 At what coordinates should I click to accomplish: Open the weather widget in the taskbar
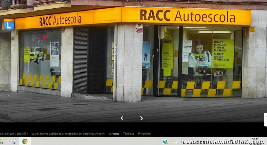(176, 142)
